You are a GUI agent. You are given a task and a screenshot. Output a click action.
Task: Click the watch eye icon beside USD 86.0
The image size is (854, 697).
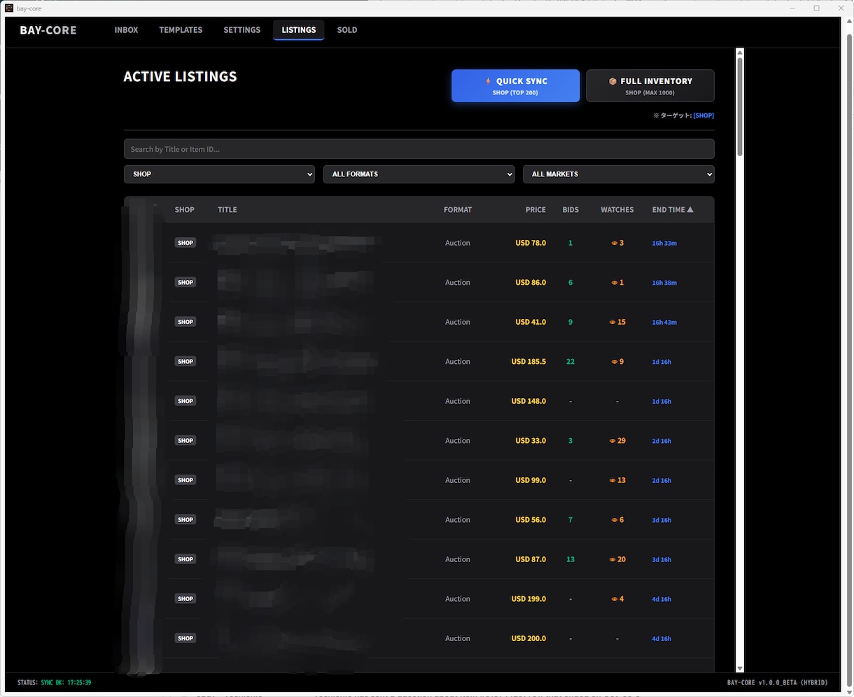(615, 283)
